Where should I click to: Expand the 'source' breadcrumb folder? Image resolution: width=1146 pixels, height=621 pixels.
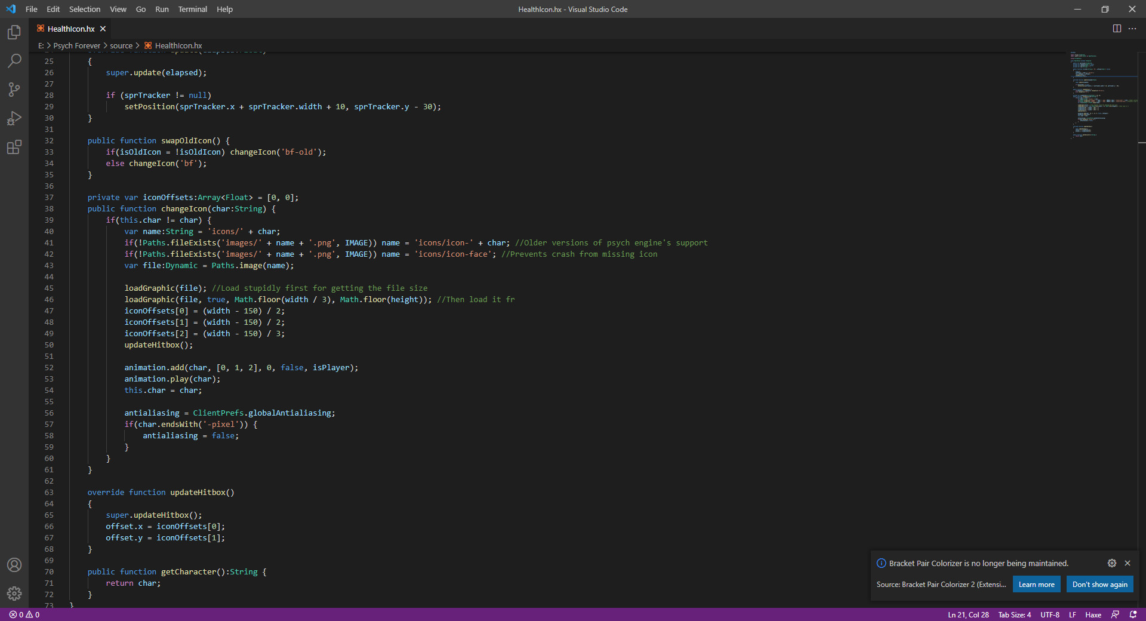(121, 45)
